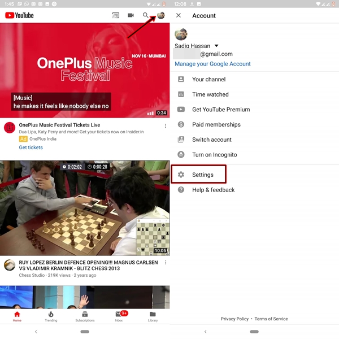Expand the account dropdown next to Sadiq Hassan
Viewport: 339px width, 339px height.
(x=216, y=46)
